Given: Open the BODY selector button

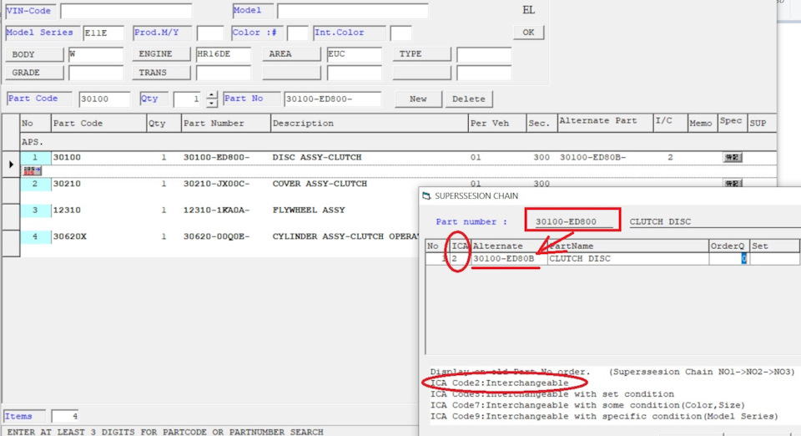Looking at the screenshot, I should point(34,54).
